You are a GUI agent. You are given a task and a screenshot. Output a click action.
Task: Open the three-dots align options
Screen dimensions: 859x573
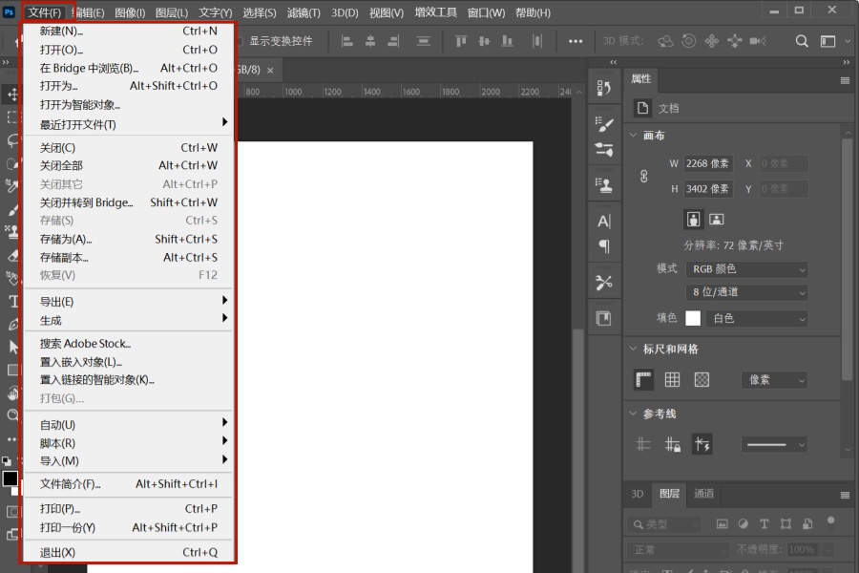click(x=576, y=41)
